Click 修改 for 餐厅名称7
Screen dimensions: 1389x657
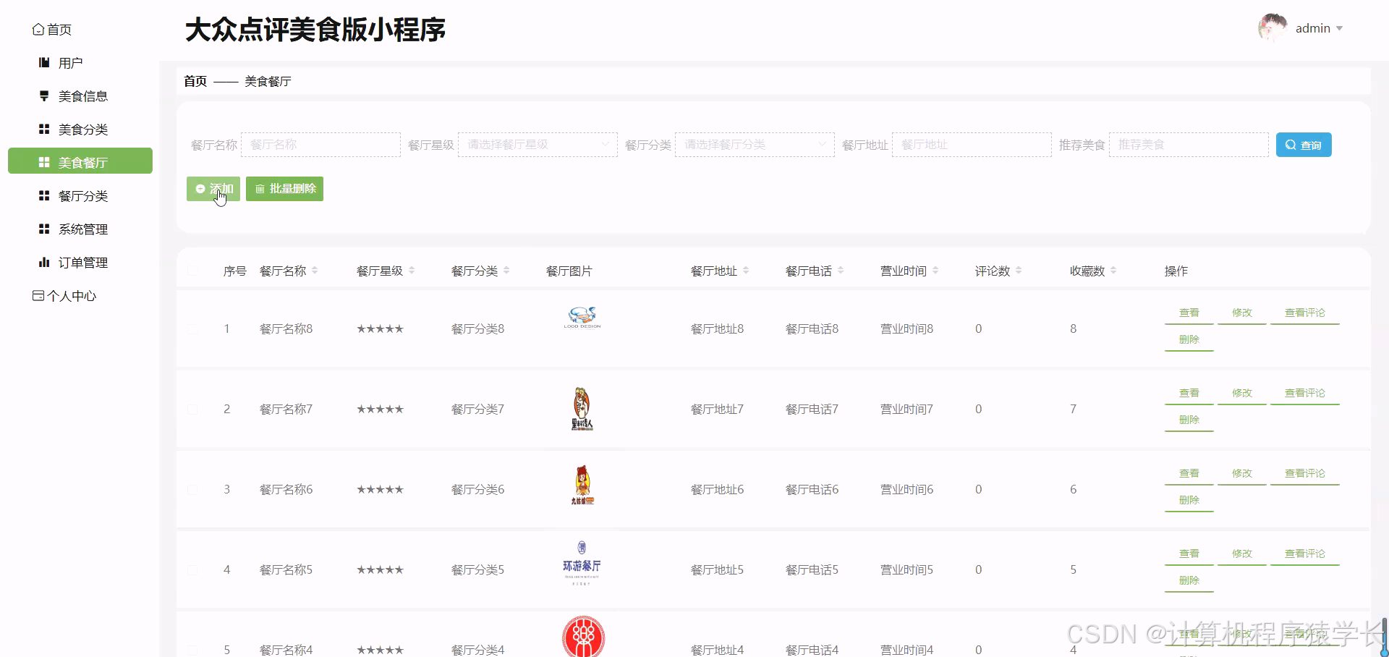[1242, 393]
